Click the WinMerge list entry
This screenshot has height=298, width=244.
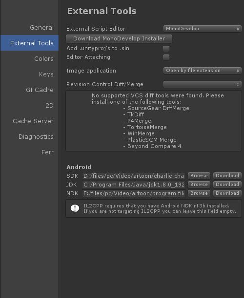point(139,133)
